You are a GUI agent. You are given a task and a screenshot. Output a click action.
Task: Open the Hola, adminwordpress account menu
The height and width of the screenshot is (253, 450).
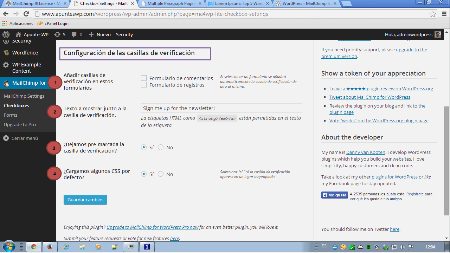(413, 34)
